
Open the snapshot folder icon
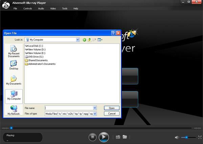coord(125,137)
